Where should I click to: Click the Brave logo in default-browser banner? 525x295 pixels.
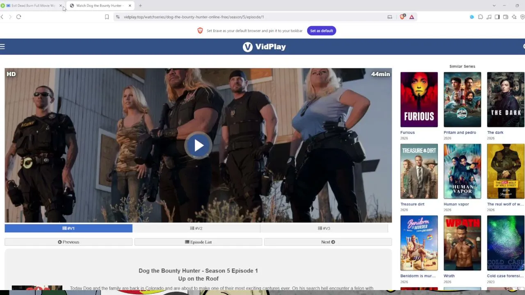(x=200, y=31)
